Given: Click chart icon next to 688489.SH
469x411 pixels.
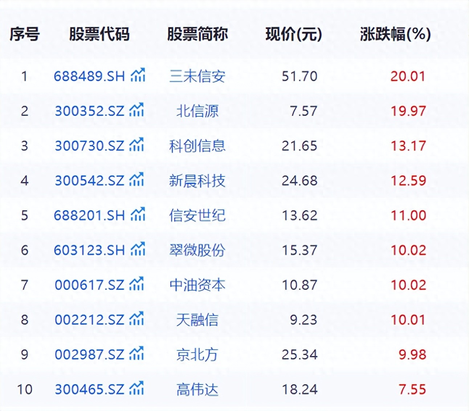Looking at the screenshot, I should [x=138, y=75].
